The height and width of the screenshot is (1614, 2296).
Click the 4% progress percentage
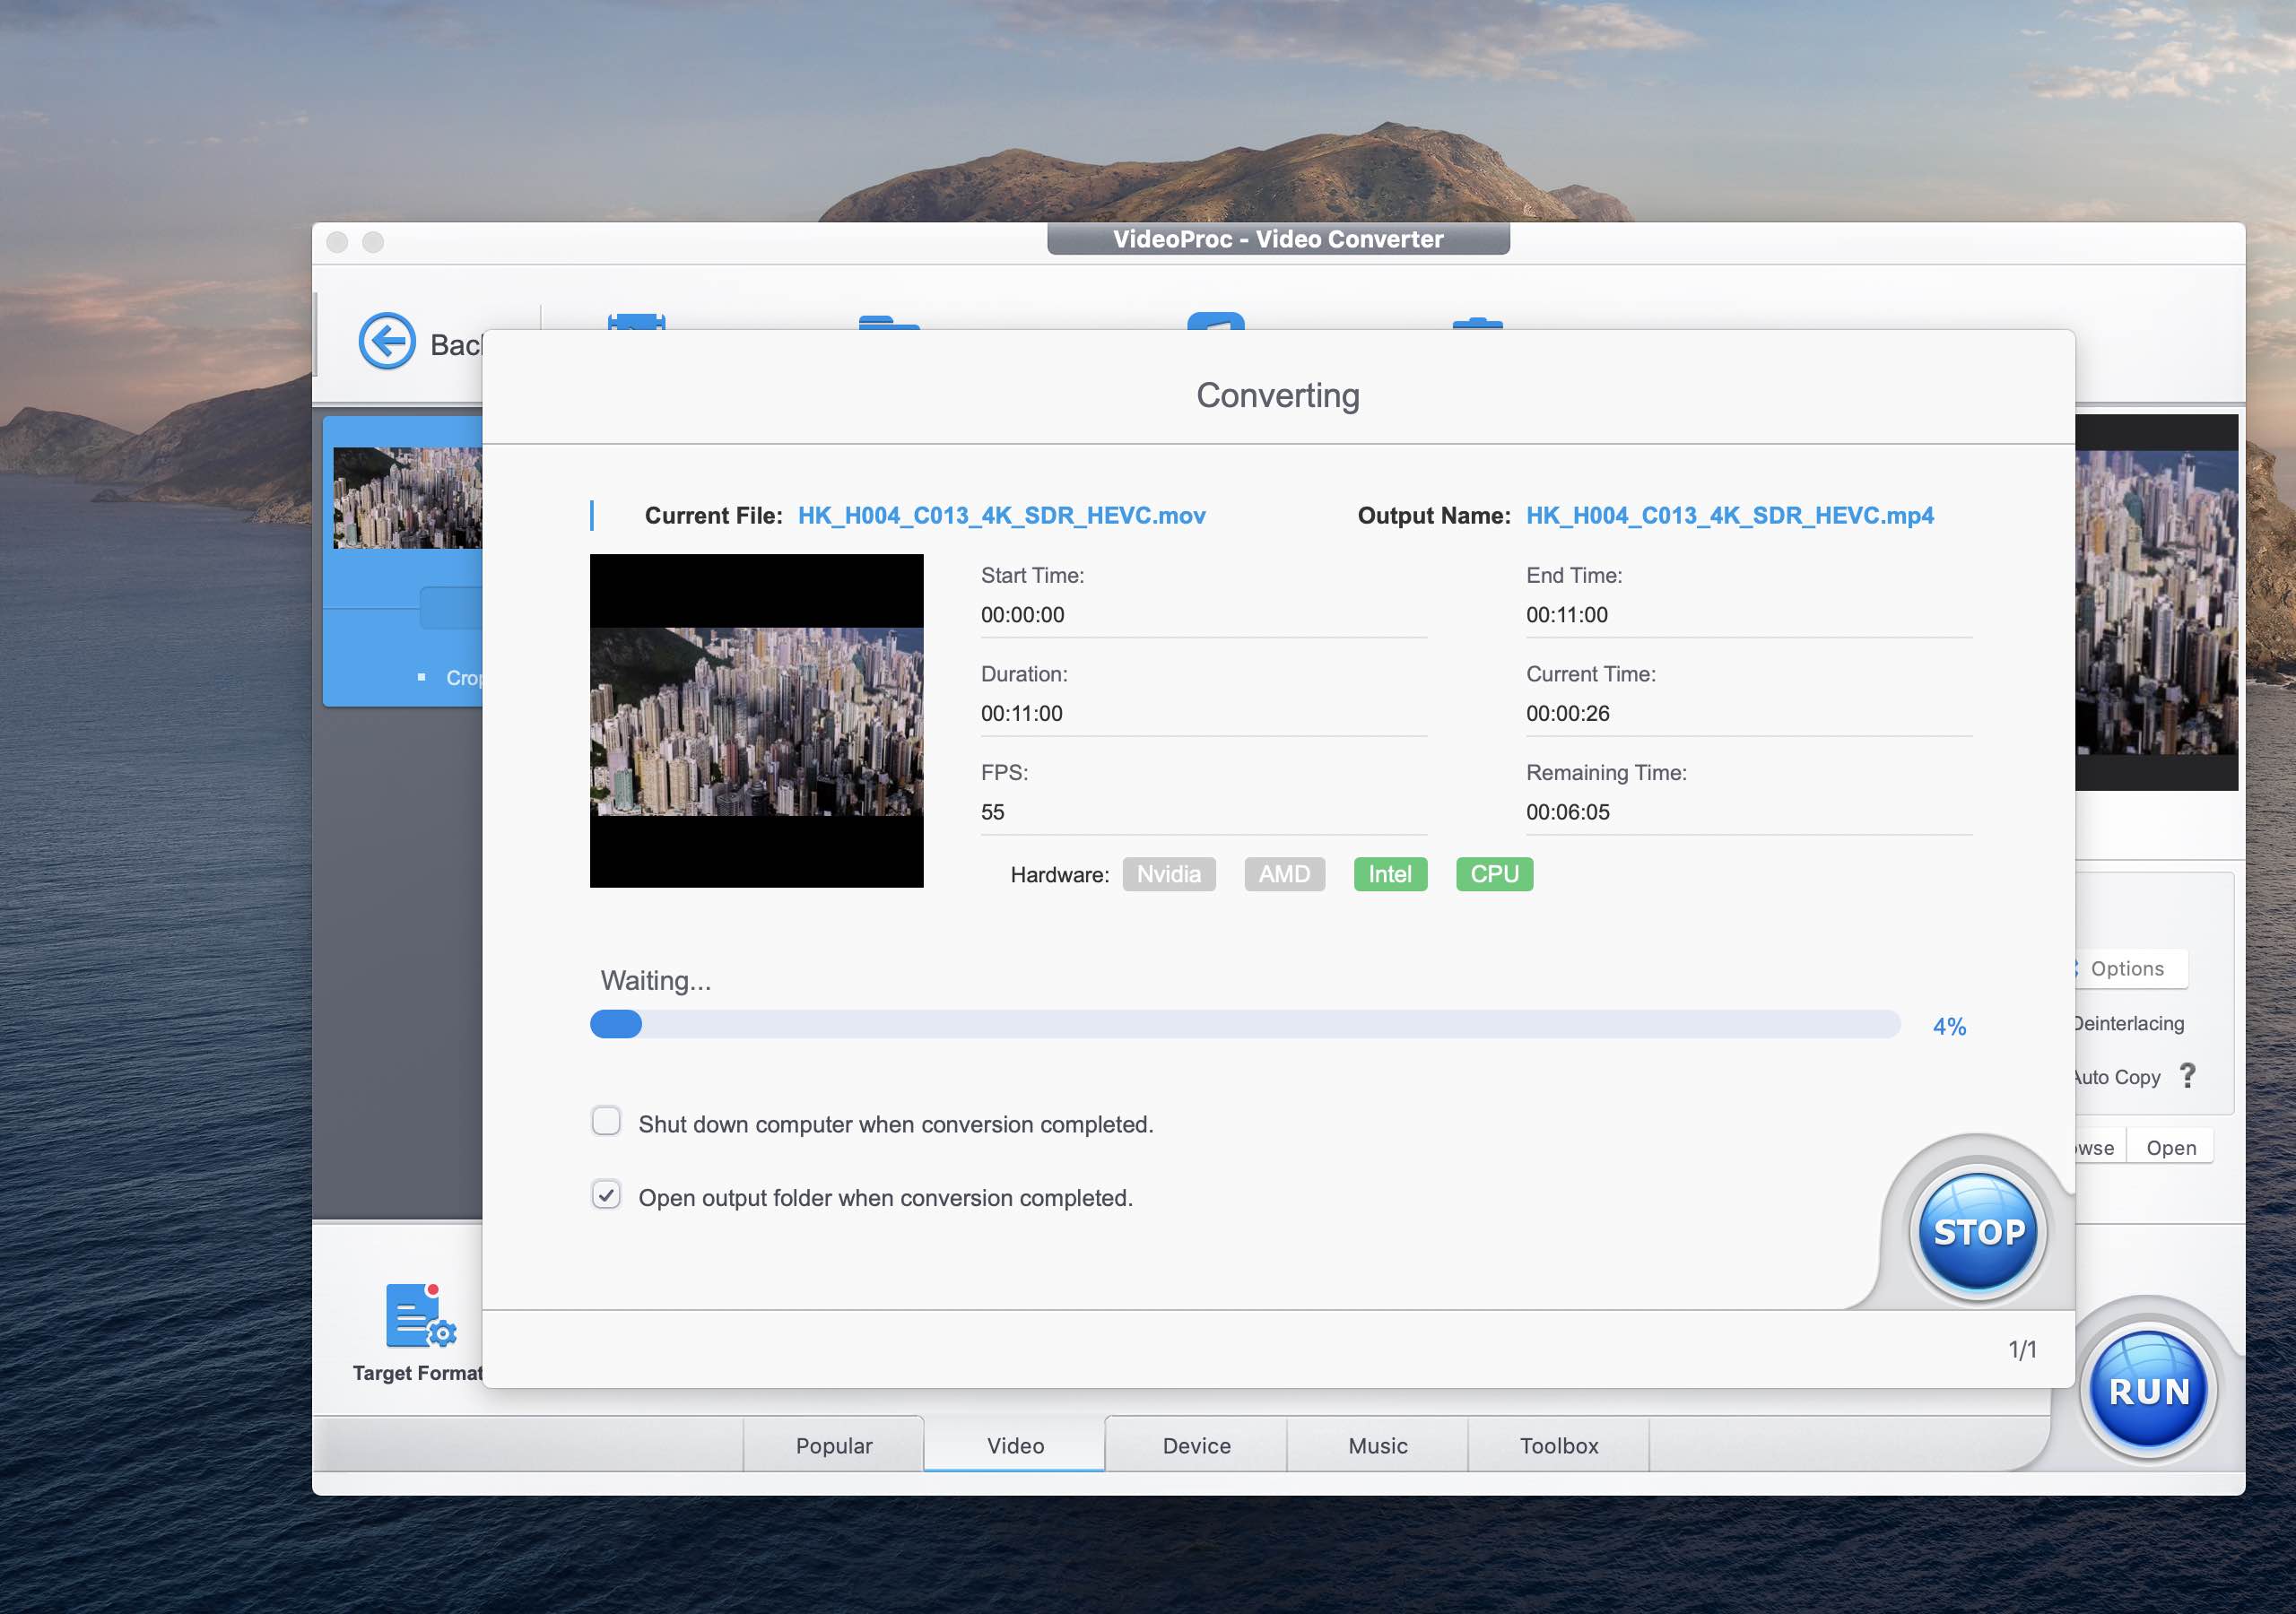[x=1949, y=1026]
